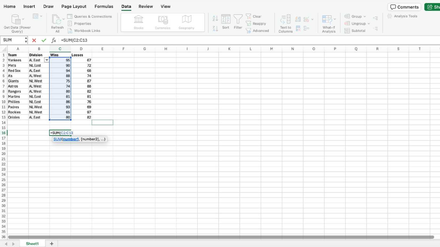Toggle the Filter funnel button

238,22
